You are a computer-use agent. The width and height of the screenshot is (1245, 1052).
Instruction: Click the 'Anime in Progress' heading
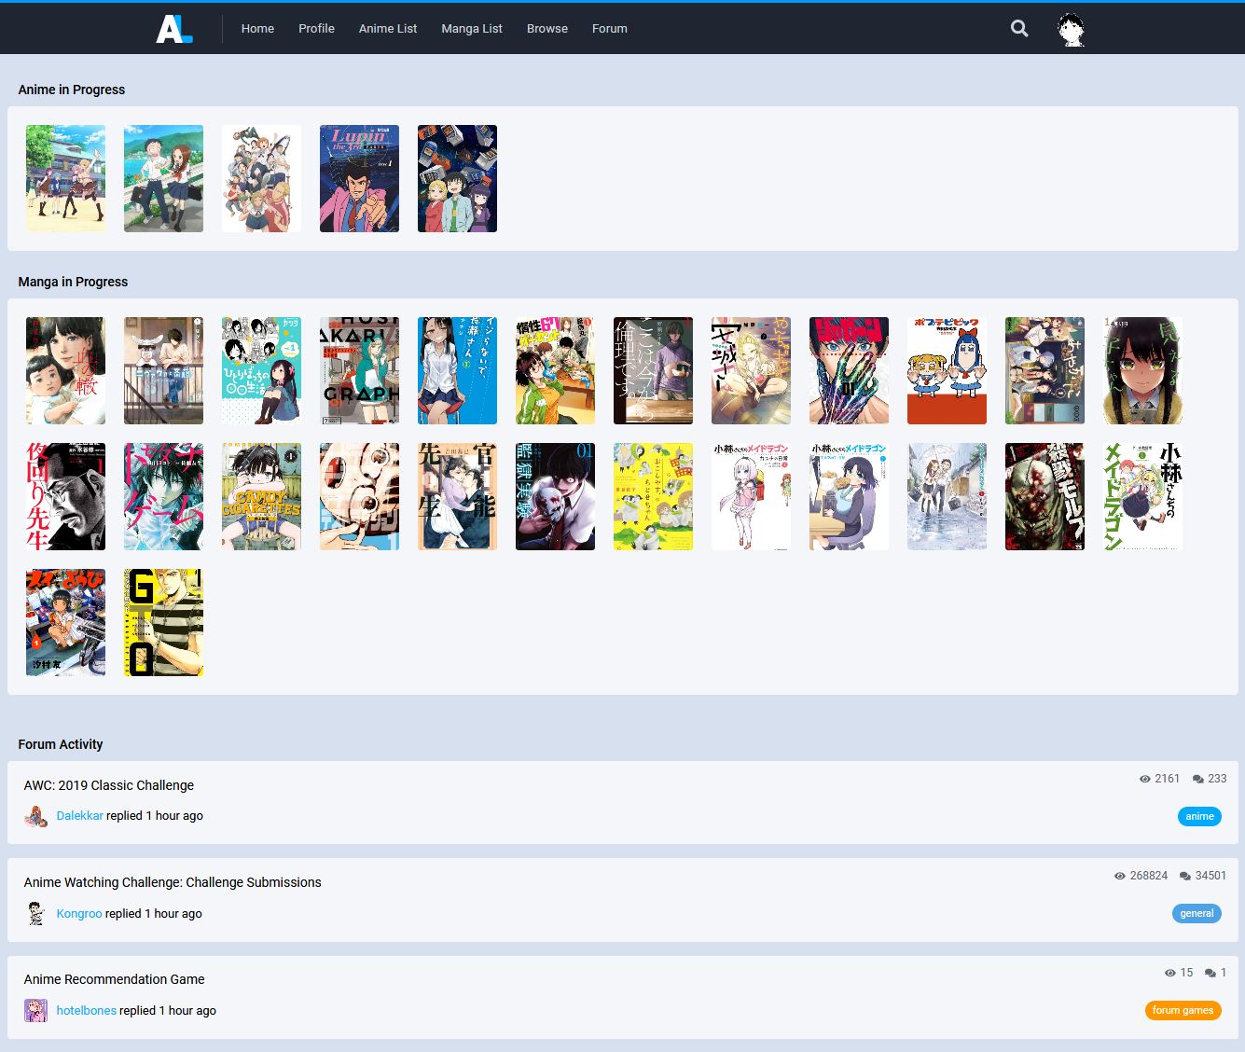[72, 90]
